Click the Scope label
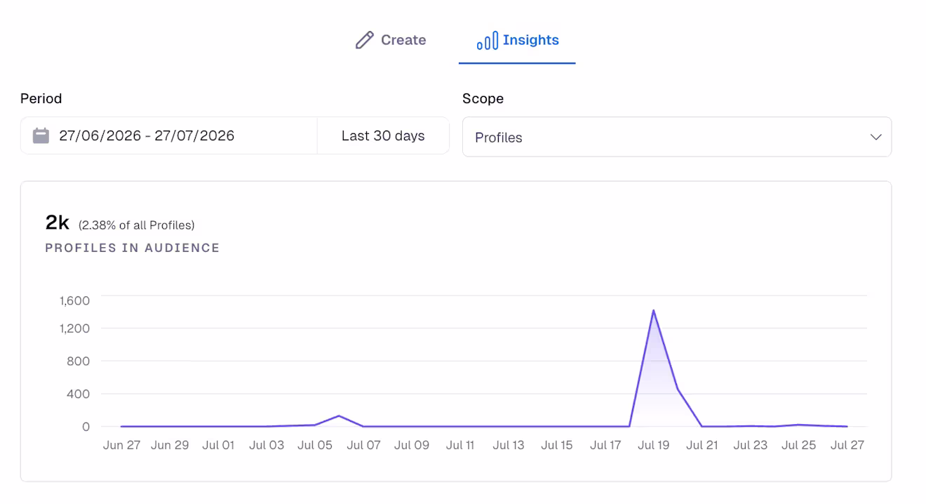 483,98
